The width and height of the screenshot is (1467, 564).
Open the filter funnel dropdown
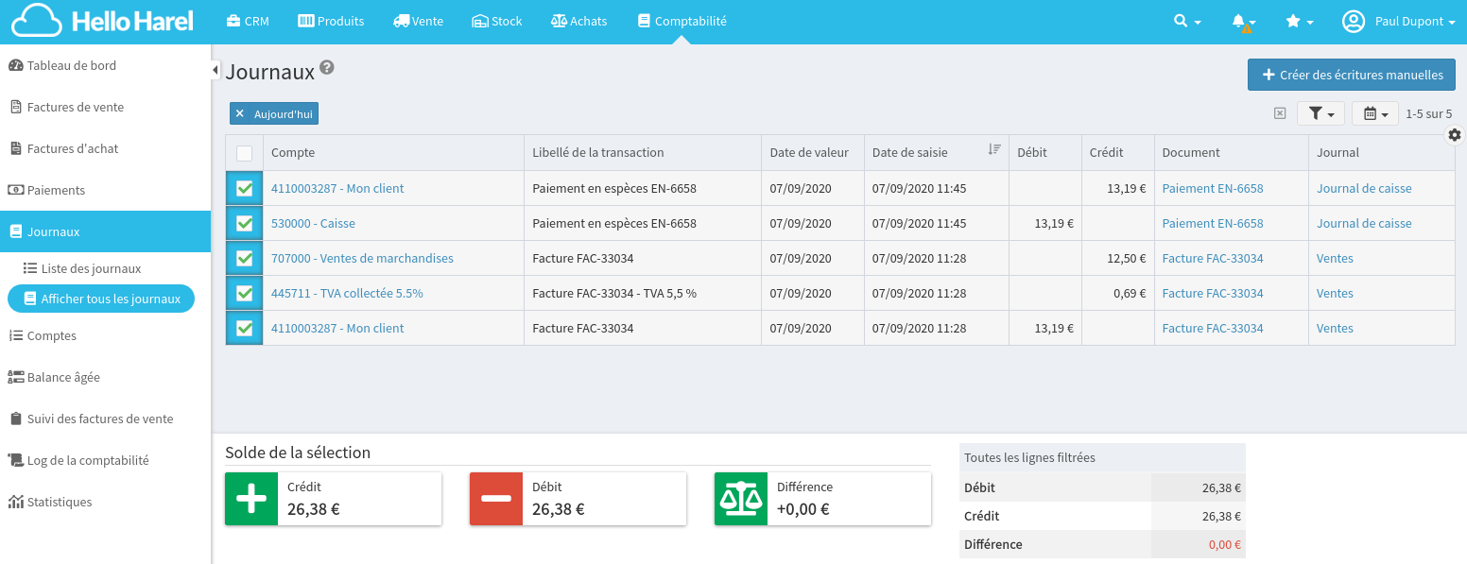click(1320, 113)
